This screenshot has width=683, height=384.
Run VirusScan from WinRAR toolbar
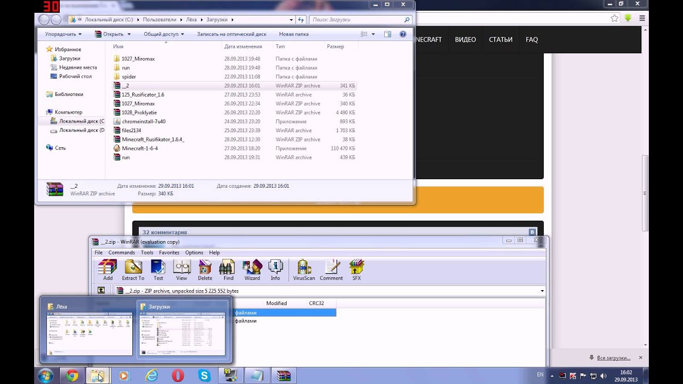click(304, 270)
